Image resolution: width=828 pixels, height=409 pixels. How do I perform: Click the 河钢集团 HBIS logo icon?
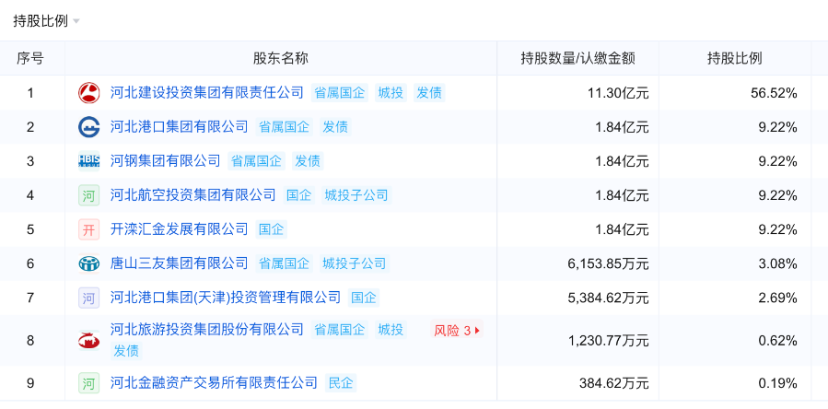(x=89, y=161)
